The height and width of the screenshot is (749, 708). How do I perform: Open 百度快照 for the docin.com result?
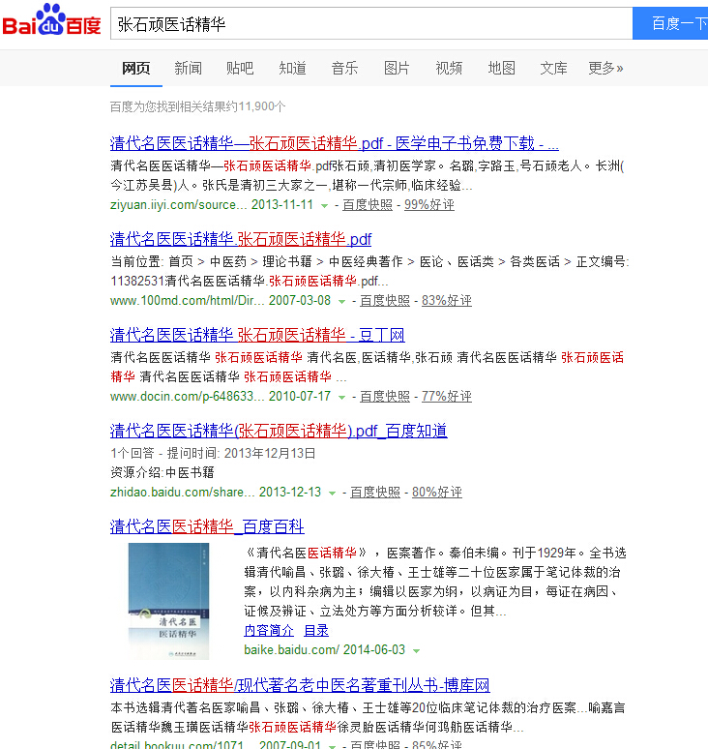point(385,397)
